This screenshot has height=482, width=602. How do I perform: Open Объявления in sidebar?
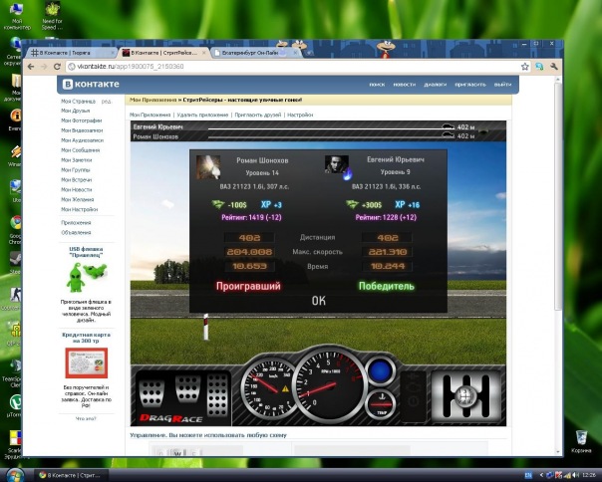pos(76,233)
